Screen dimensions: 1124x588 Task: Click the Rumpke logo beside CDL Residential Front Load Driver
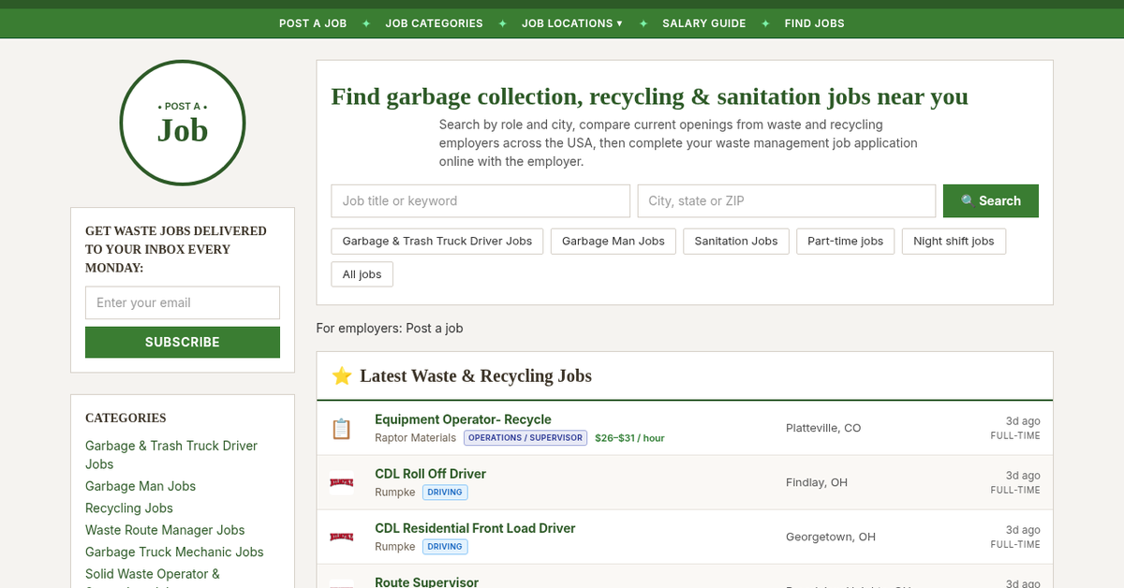tap(341, 537)
